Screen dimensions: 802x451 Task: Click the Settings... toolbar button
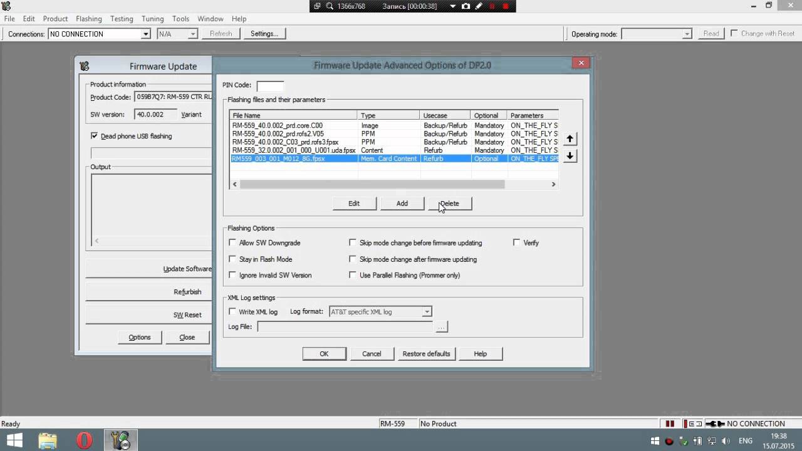[x=264, y=34]
